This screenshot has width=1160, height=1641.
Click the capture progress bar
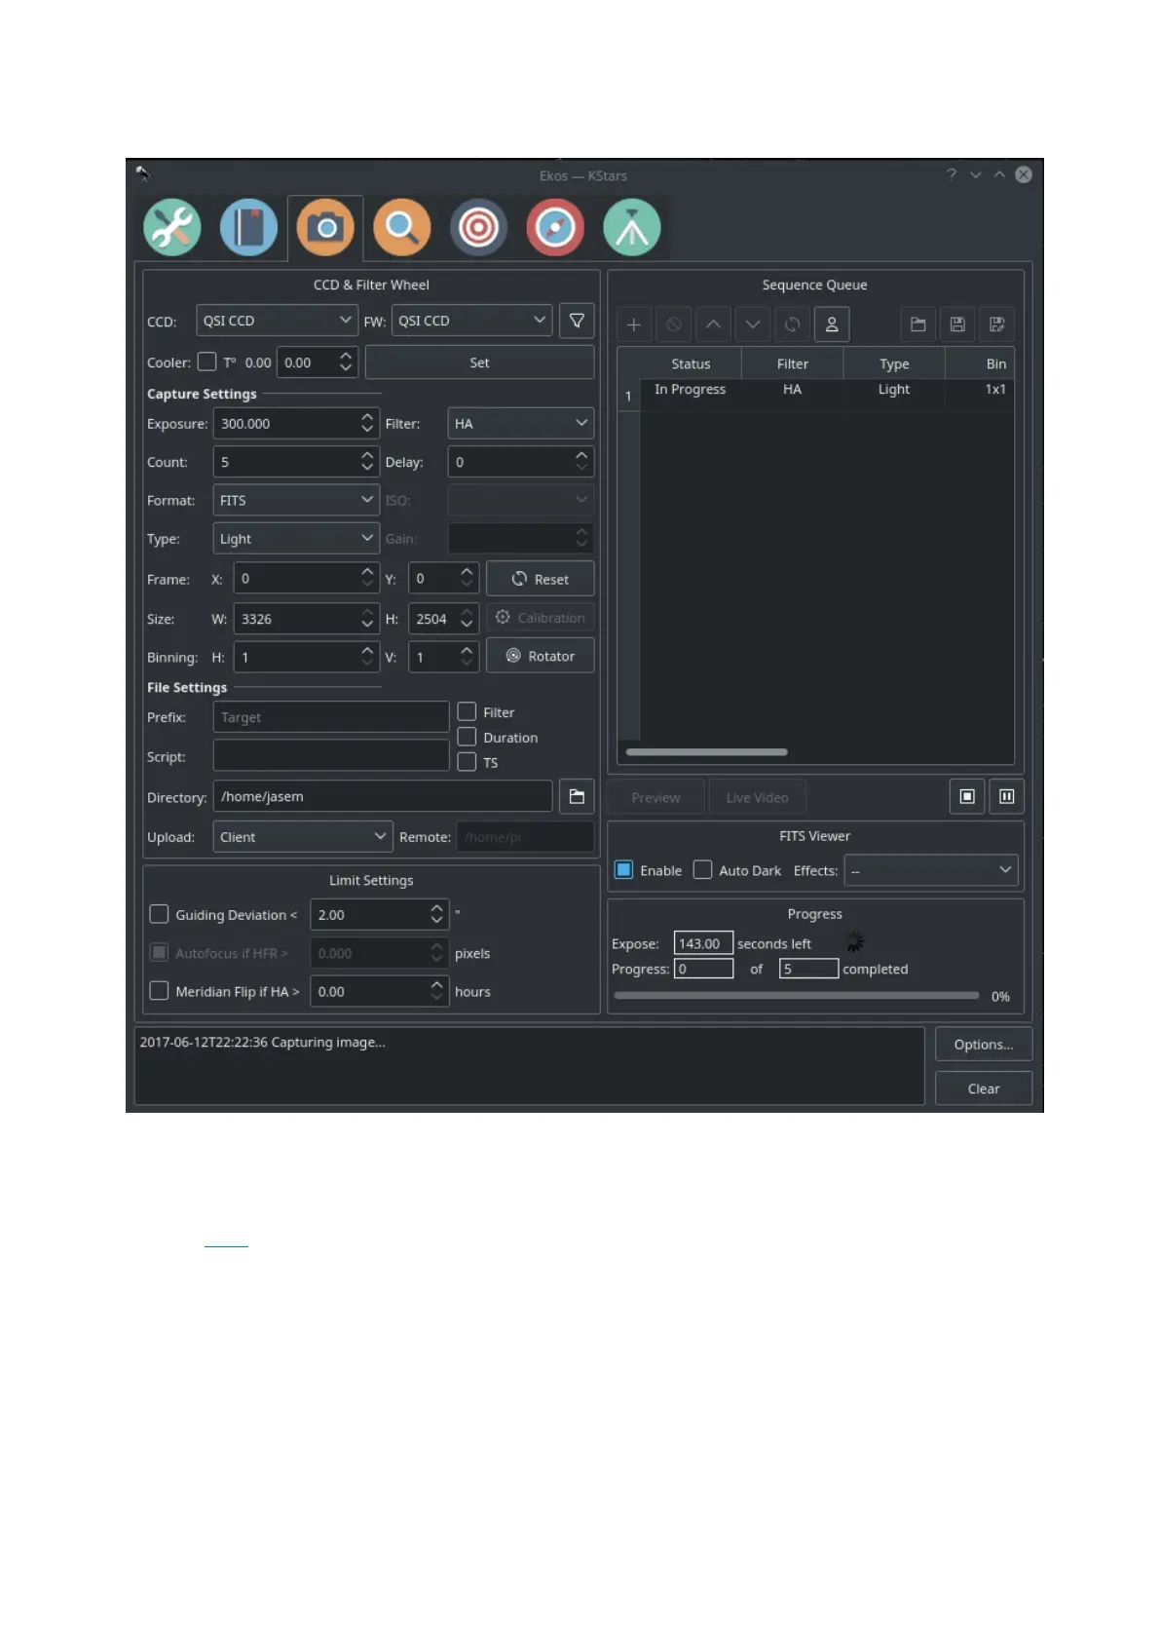pos(797,996)
